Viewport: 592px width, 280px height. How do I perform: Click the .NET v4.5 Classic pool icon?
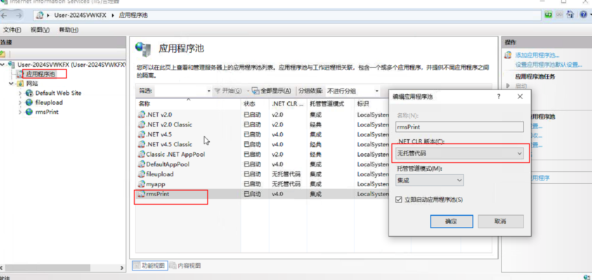coord(142,144)
